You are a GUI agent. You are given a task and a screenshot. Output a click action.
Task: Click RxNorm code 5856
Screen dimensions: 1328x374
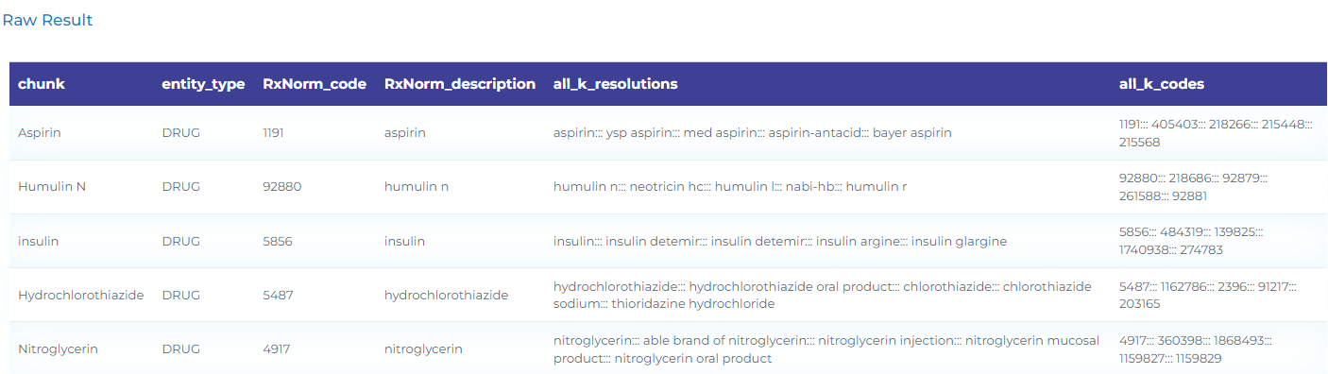tap(278, 241)
